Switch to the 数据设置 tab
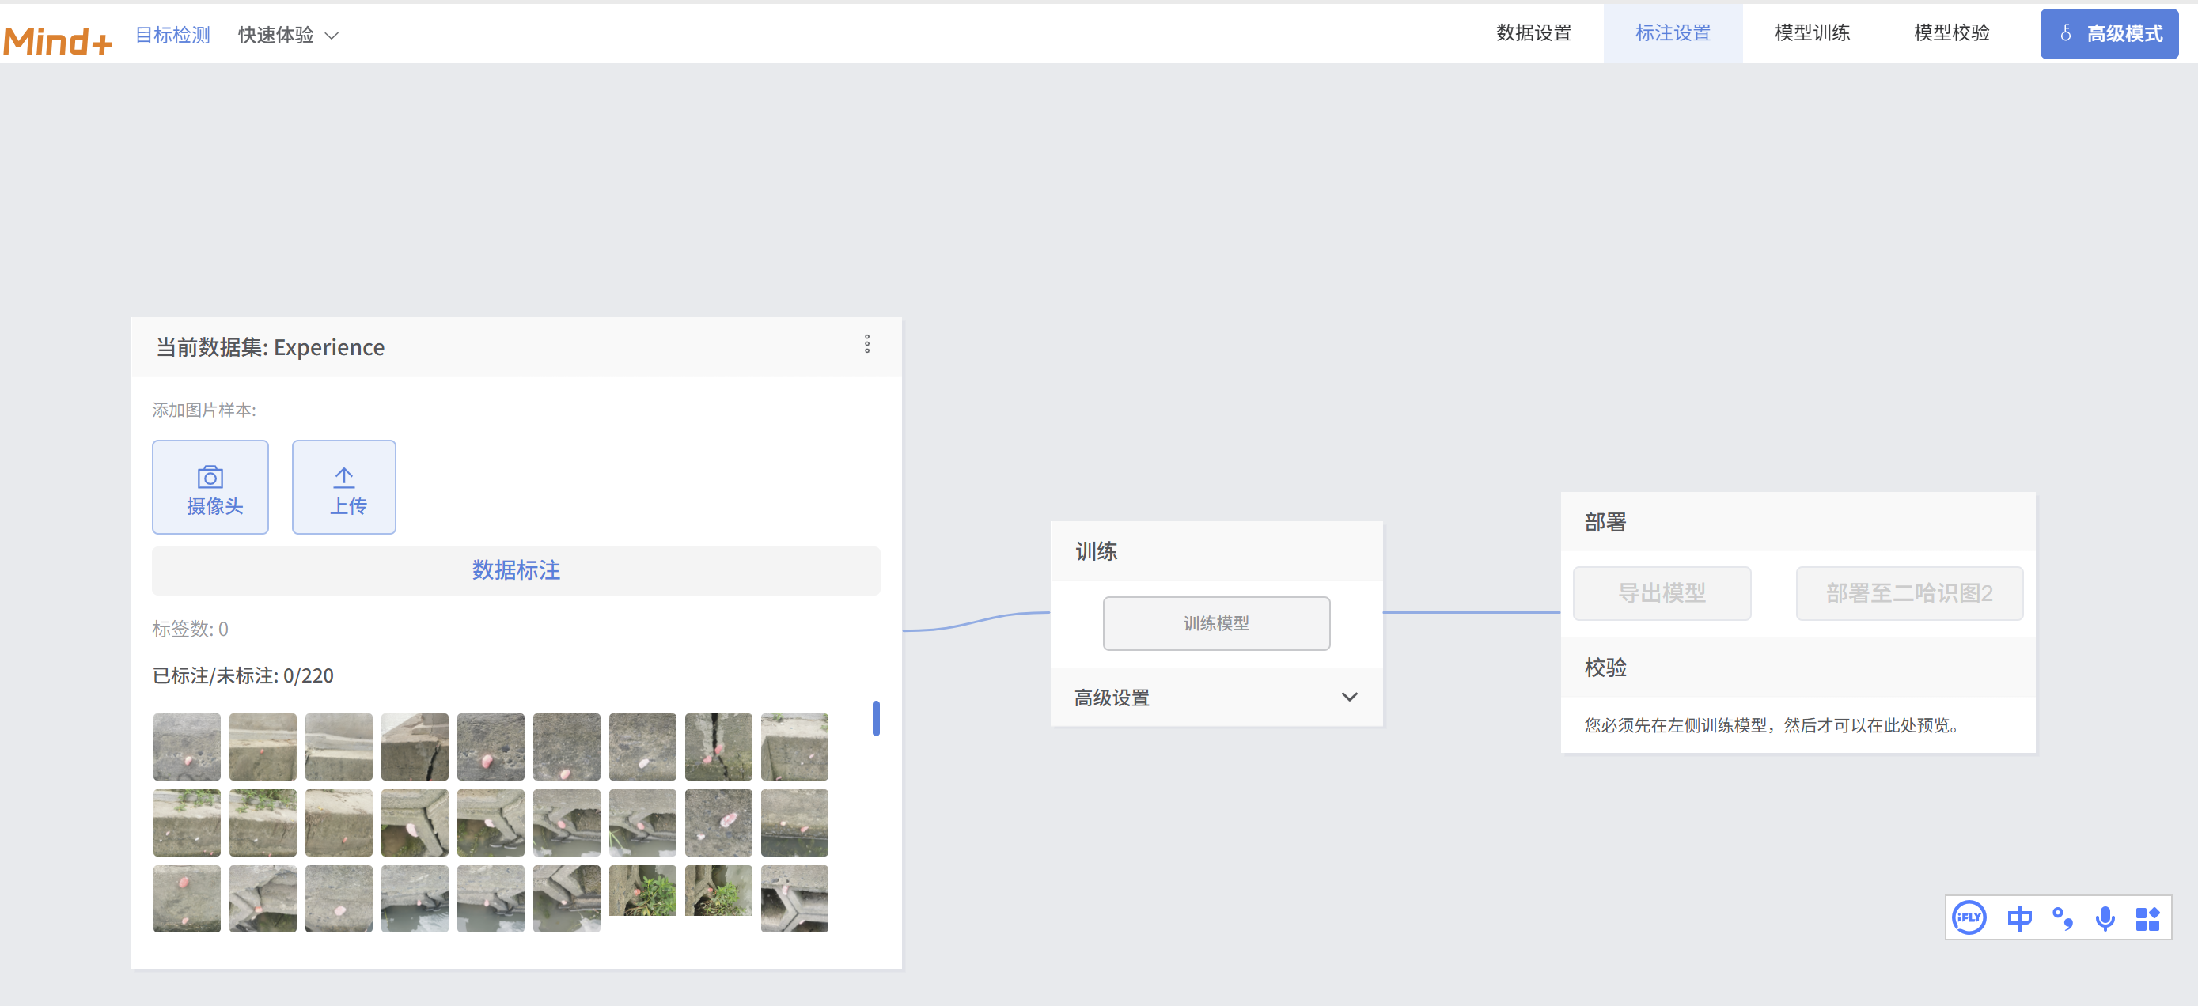The image size is (2198, 1006). pyautogui.click(x=1533, y=33)
